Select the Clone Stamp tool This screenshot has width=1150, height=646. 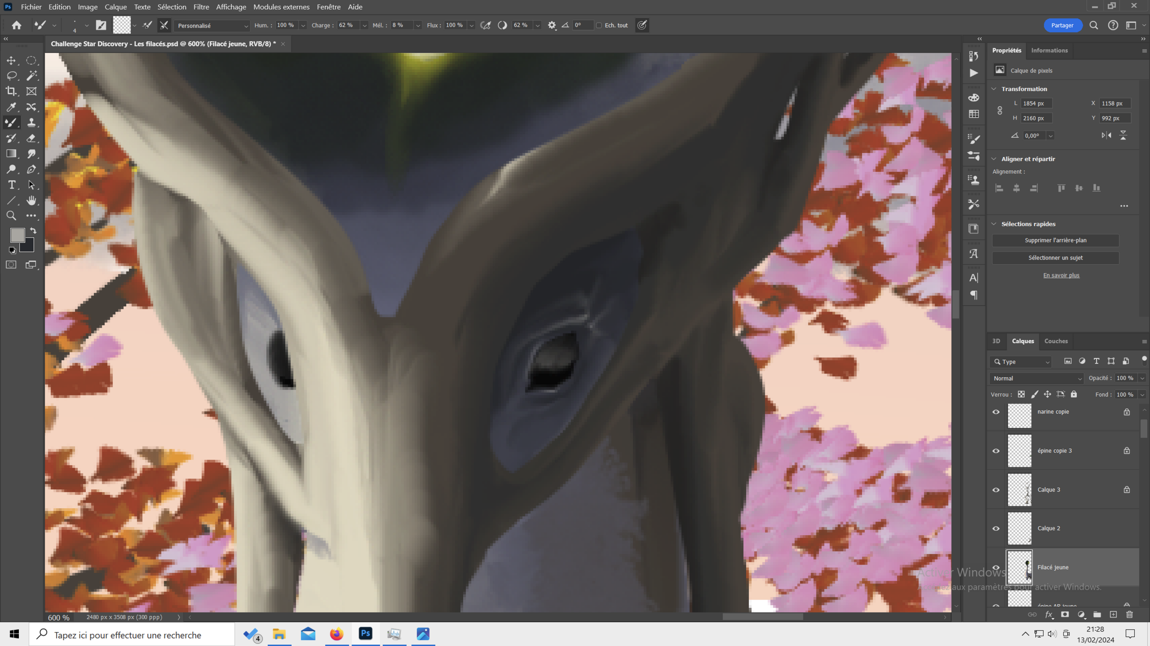(31, 123)
